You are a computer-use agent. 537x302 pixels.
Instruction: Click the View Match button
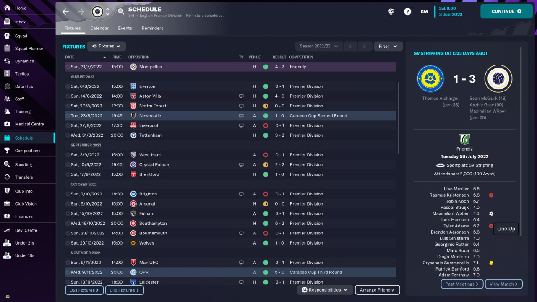pyautogui.click(x=504, y=284)
